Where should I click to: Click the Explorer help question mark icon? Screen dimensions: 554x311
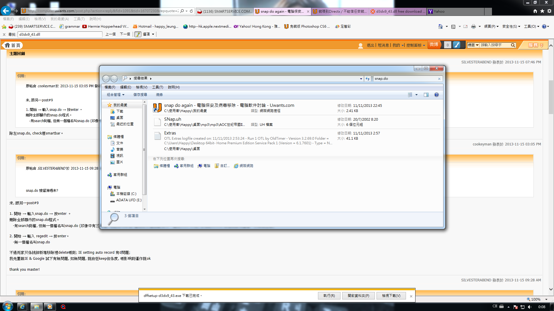point(437,95)
